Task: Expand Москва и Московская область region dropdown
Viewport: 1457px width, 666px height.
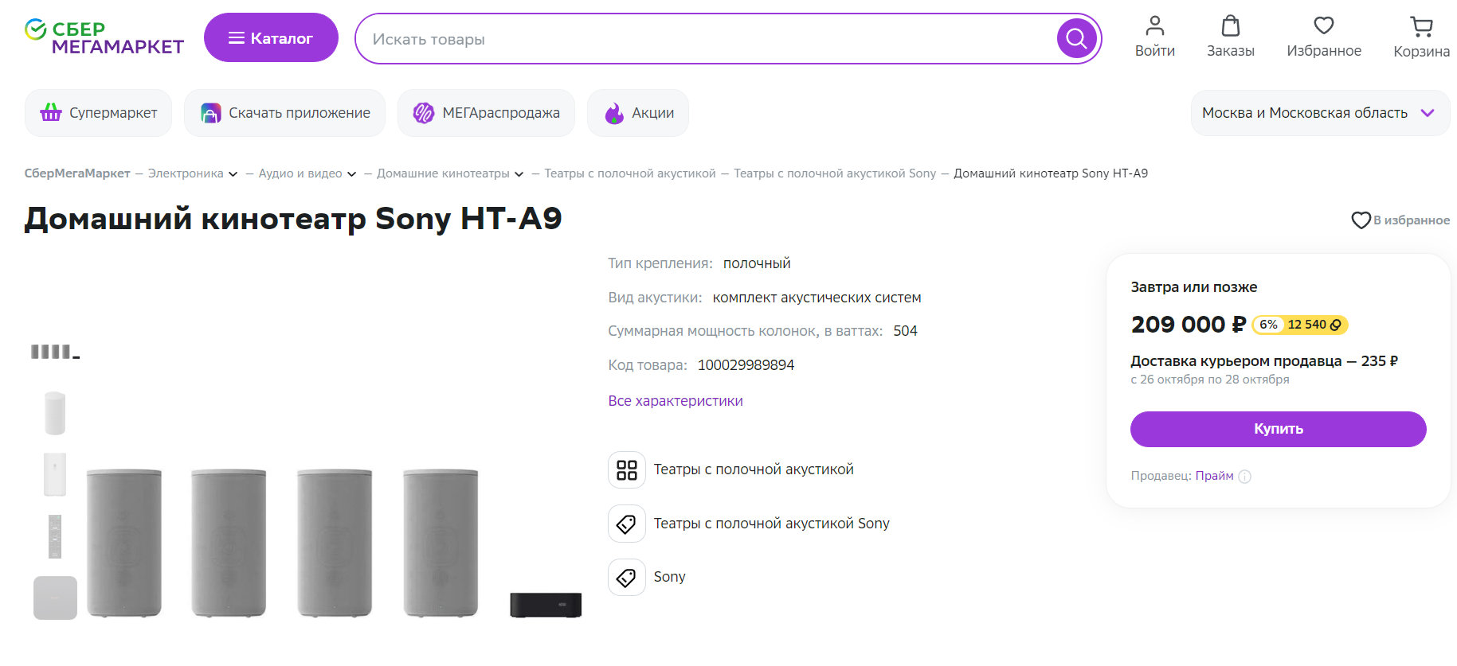Action: 1428,113
